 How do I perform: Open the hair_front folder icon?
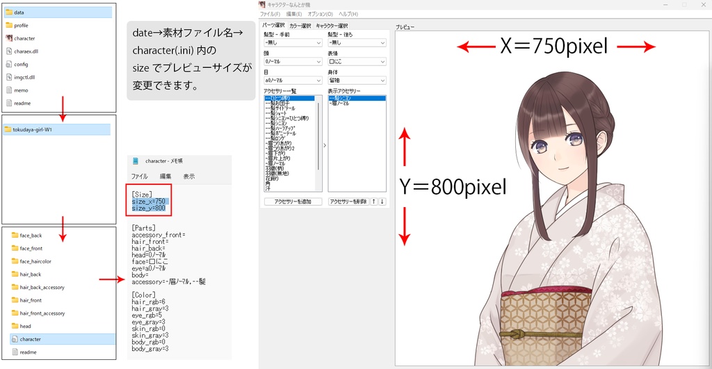(15, 300)
